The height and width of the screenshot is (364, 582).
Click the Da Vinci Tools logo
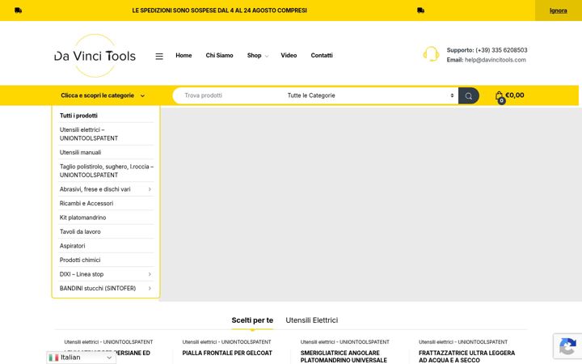tap(95, 56)
